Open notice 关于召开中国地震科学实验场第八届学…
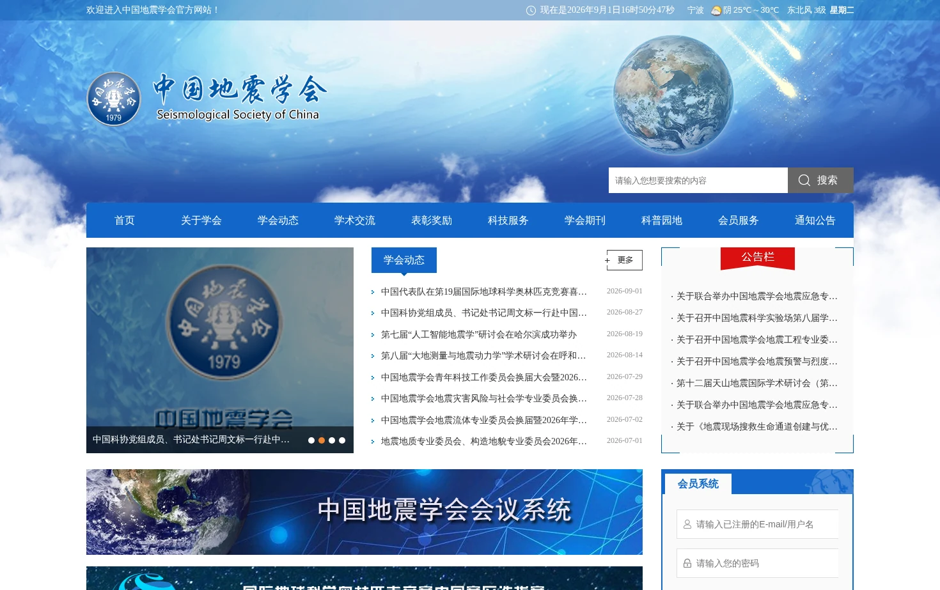Screen dimensions: 940x590 pyautogui.click(x=756, y=318)
